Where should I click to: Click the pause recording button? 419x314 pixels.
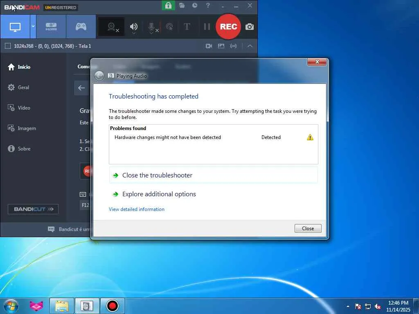pyautogui.click(x=207, y=27)
